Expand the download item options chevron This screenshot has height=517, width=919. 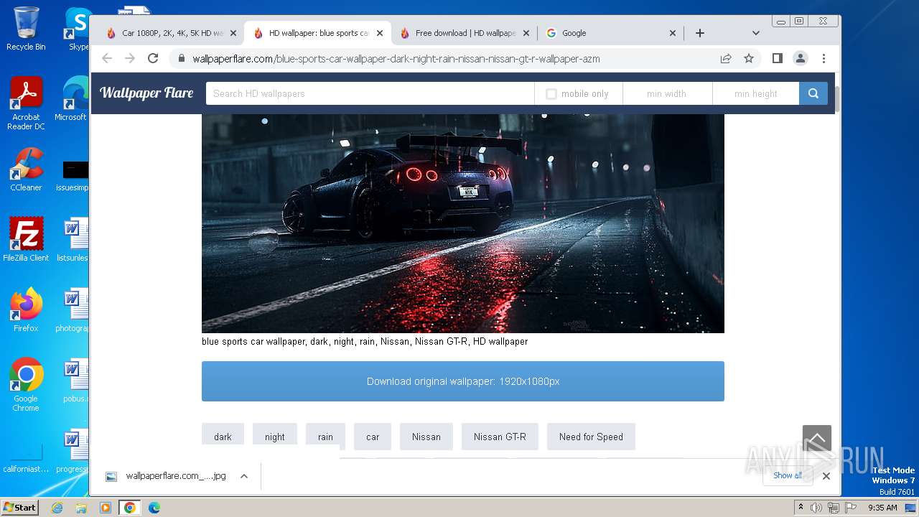click(244, 476)
